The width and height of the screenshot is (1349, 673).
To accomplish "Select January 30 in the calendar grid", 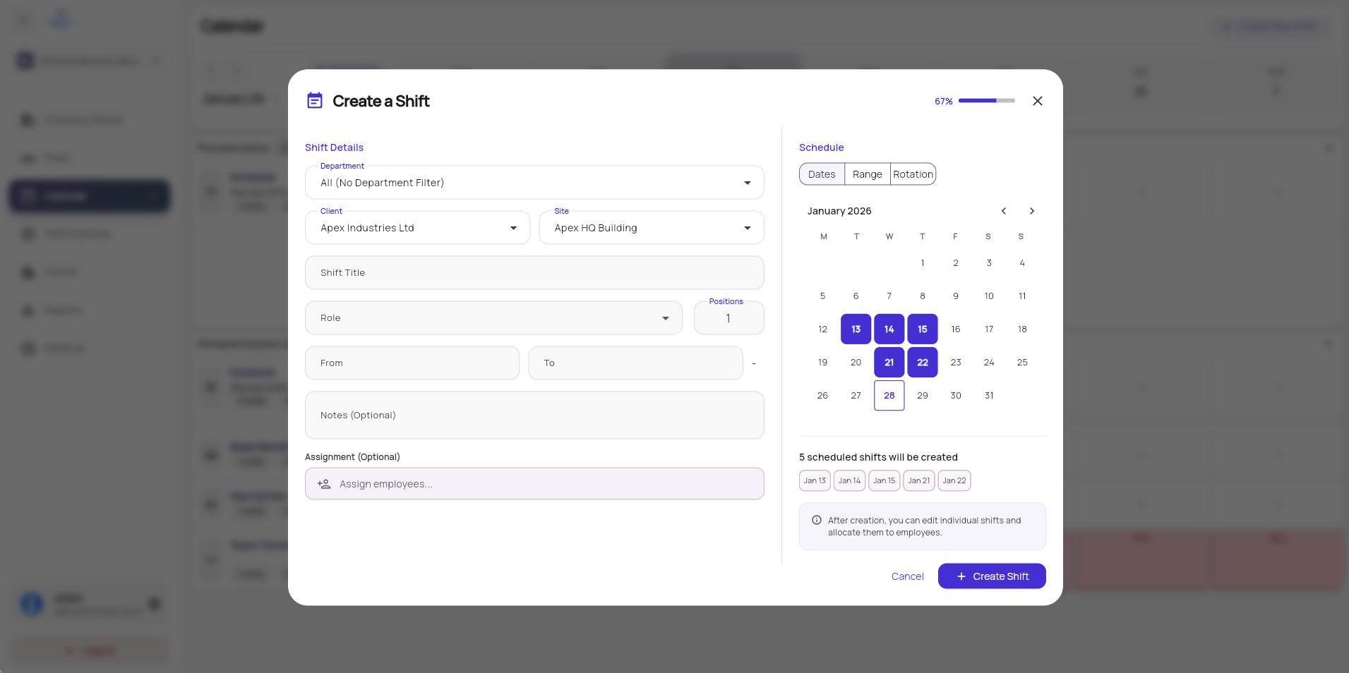I will tap(955, 395).
